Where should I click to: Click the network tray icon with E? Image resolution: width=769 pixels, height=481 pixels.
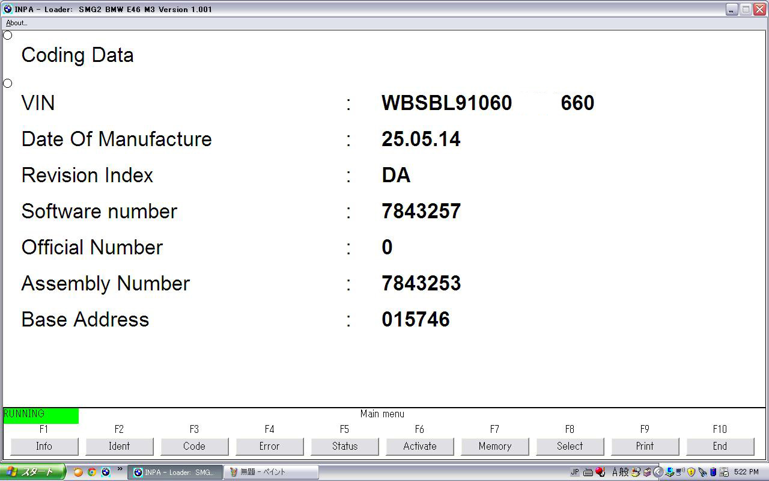click(669, 472)
